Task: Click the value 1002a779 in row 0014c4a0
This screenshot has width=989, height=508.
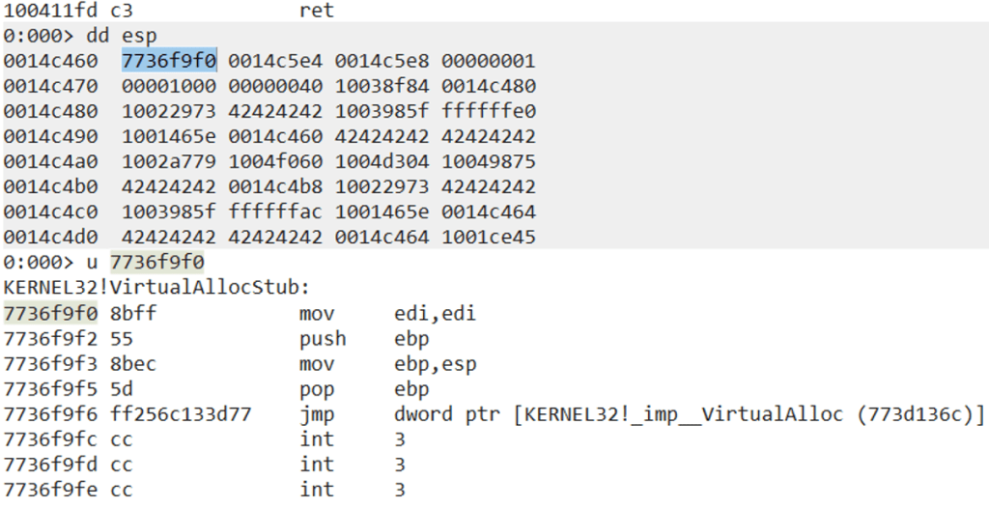Action: 169,161
